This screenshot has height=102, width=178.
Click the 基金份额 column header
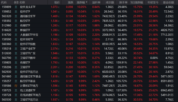point(168,2)
